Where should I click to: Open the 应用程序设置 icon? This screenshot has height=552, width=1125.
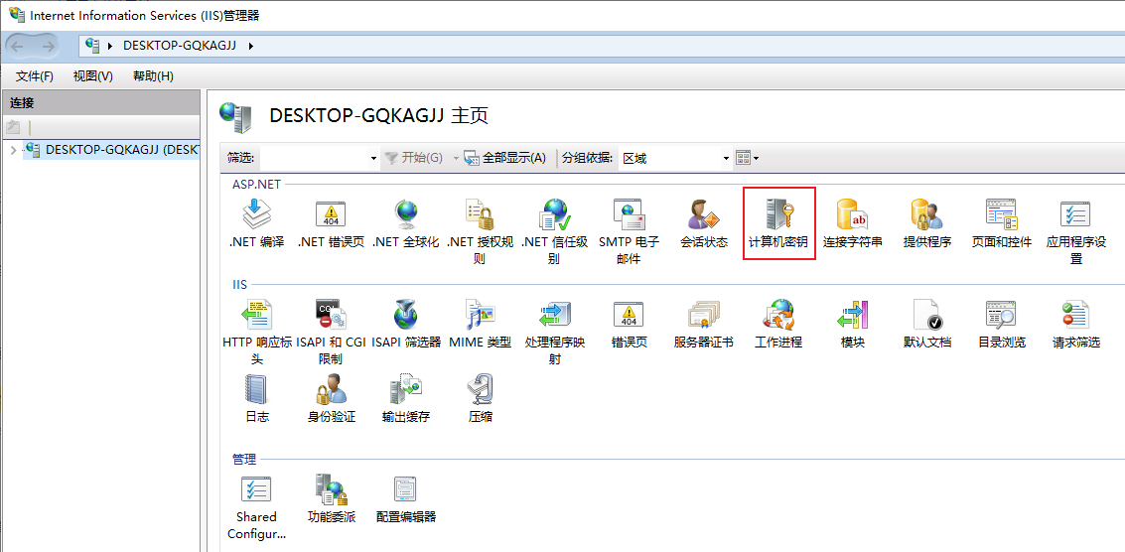1075,213
